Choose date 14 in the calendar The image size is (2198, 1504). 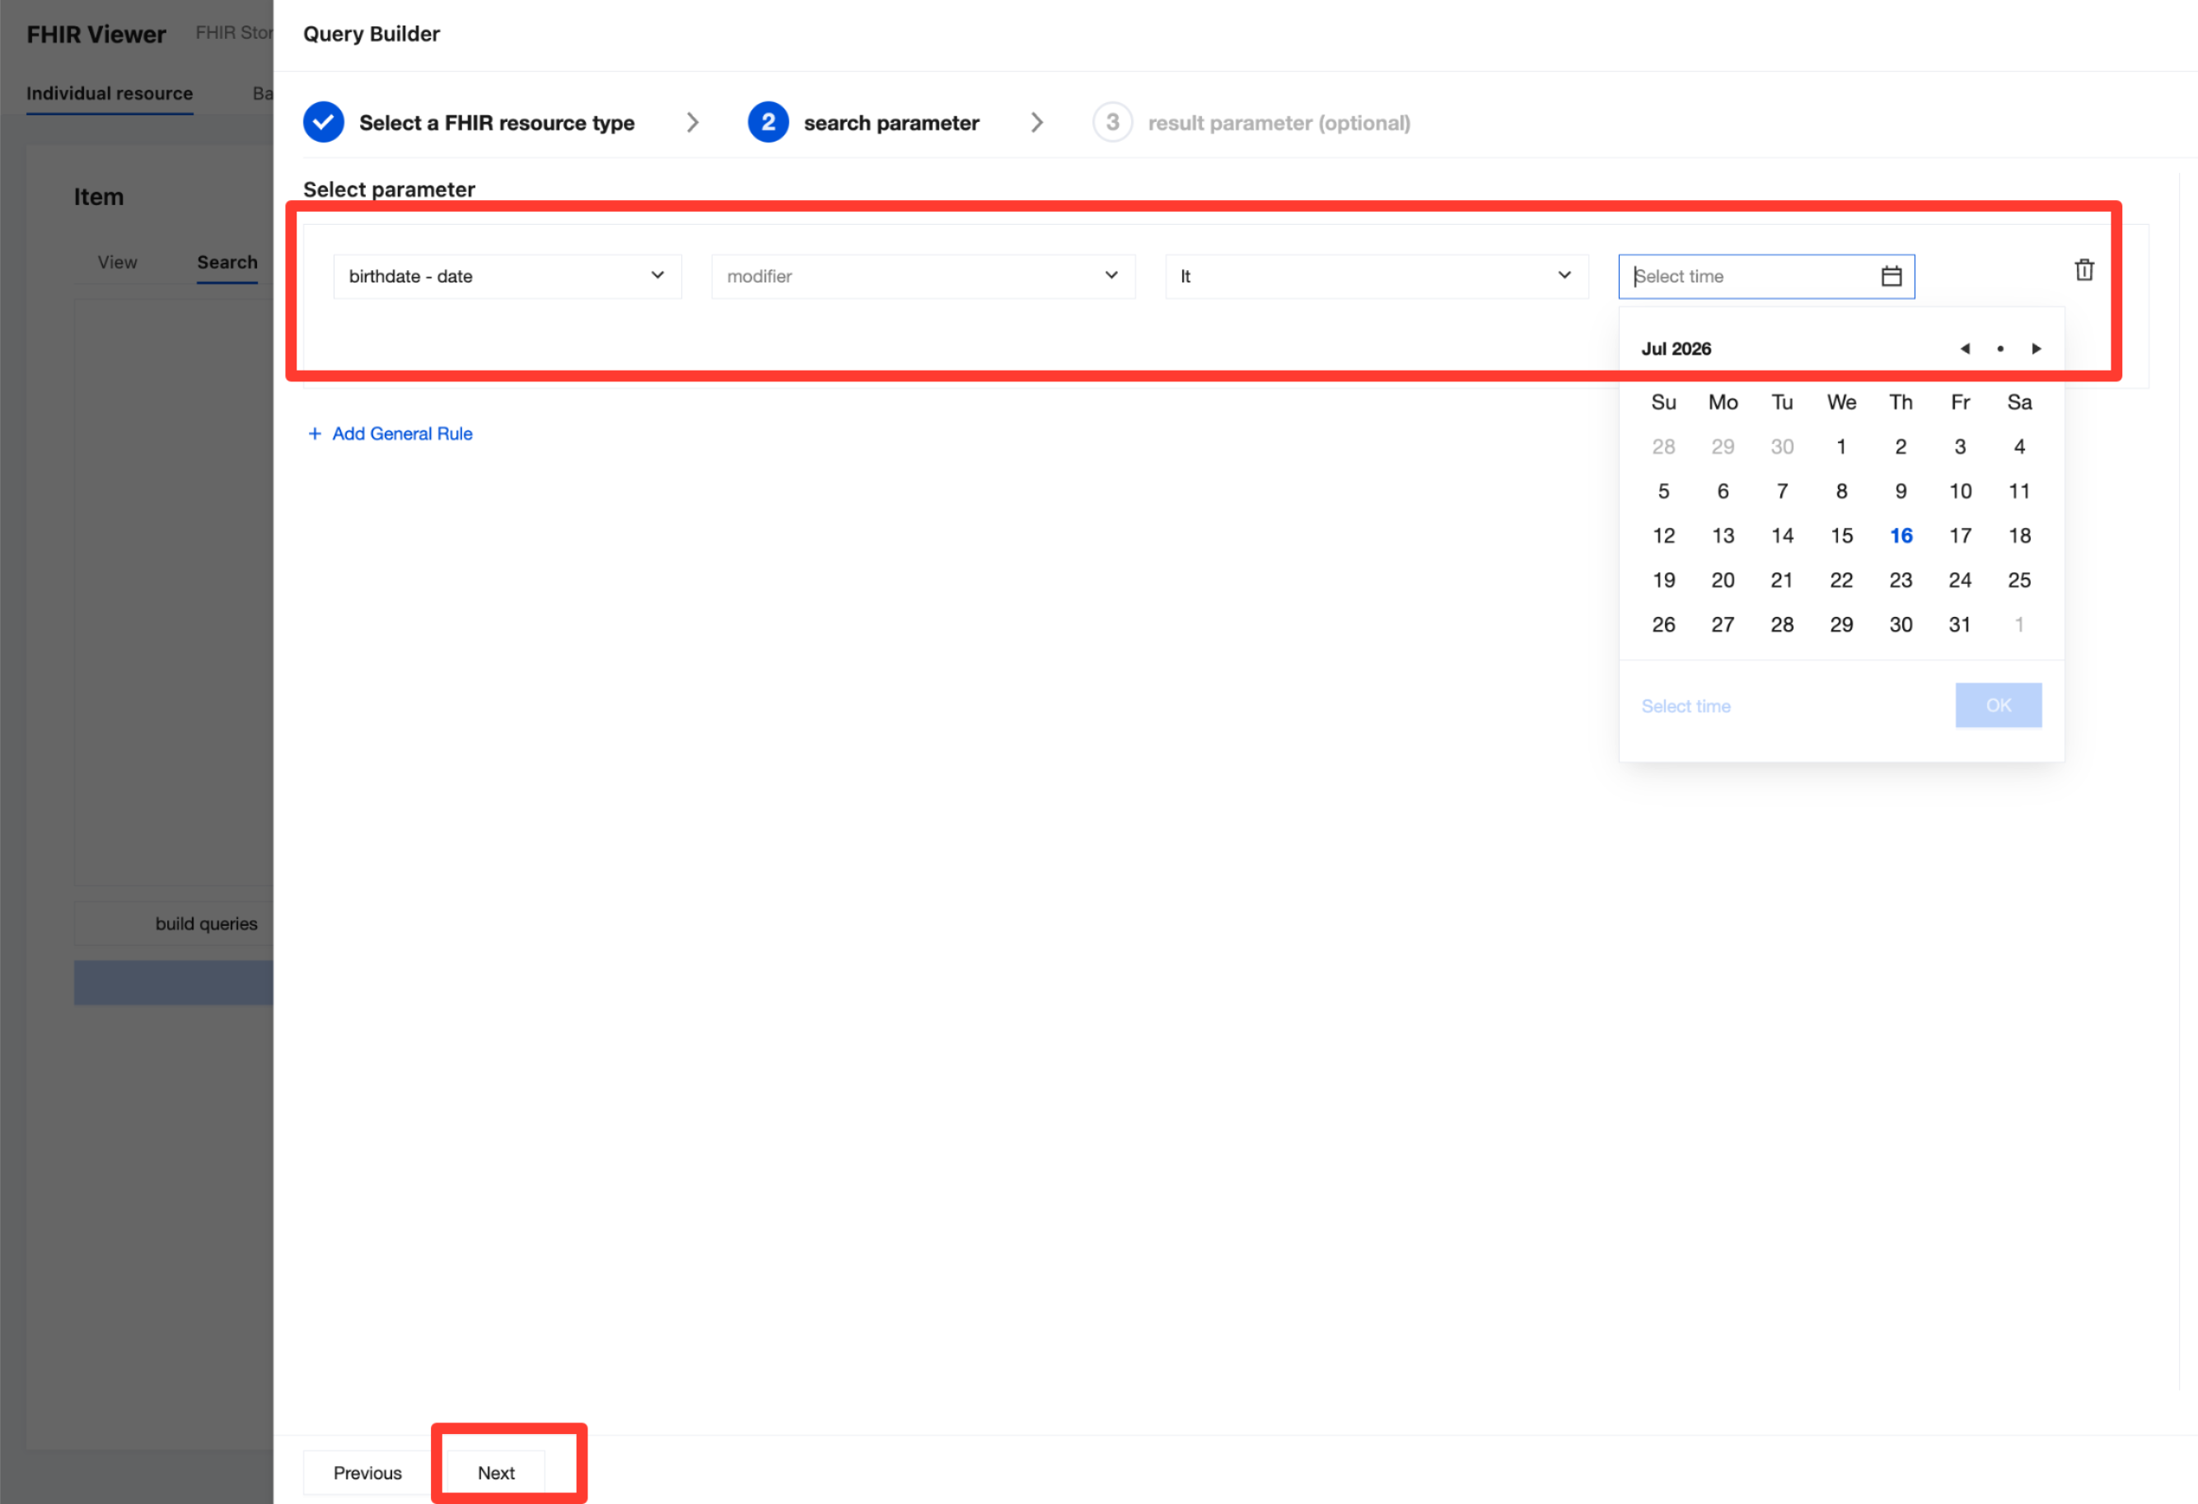pos(1782,536)
